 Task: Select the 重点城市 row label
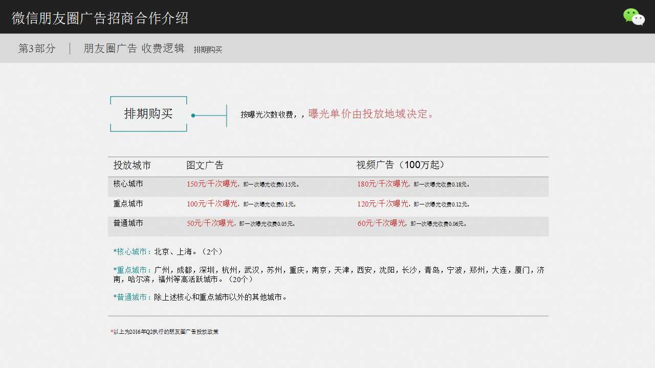tap(127, 203)
